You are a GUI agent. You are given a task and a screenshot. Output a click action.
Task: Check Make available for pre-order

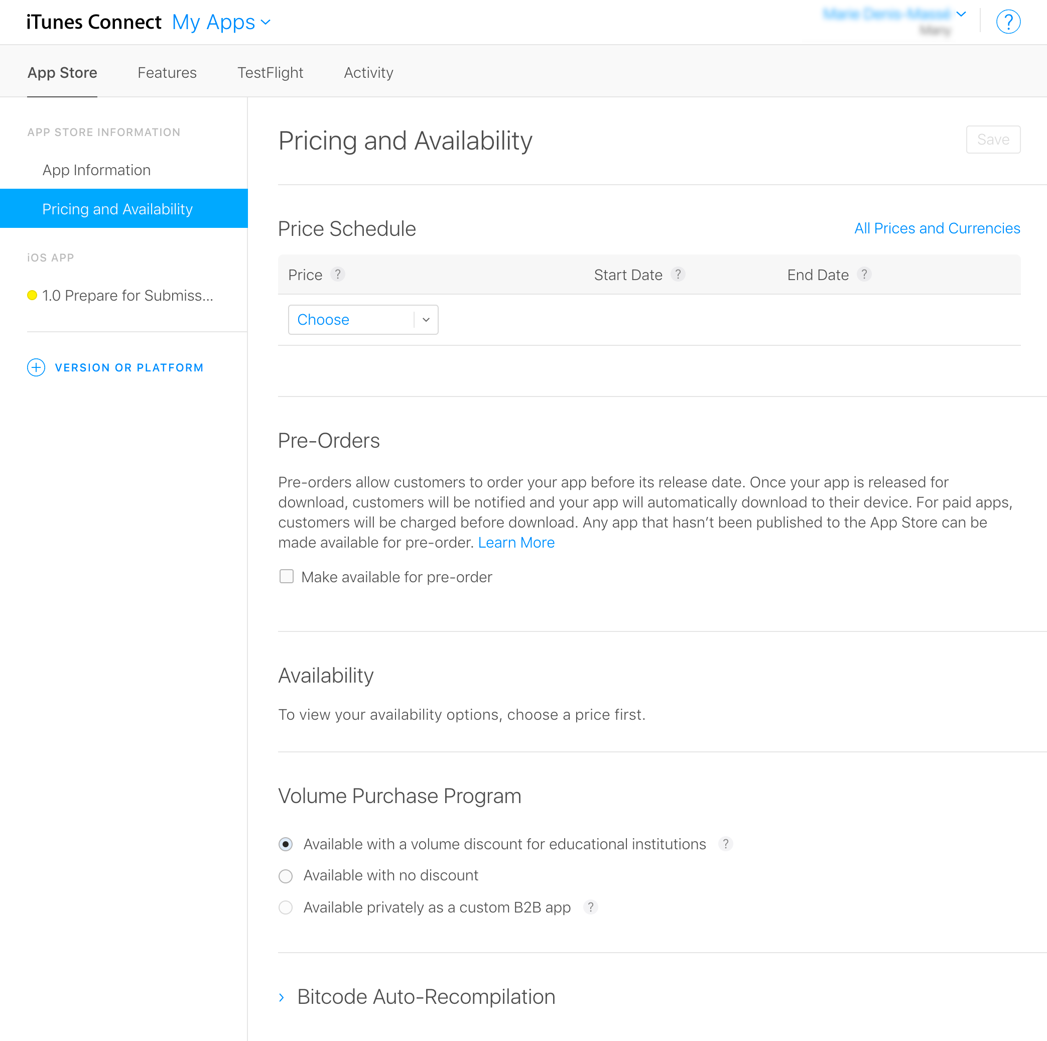pyautogui.click(x=287, y=576)
